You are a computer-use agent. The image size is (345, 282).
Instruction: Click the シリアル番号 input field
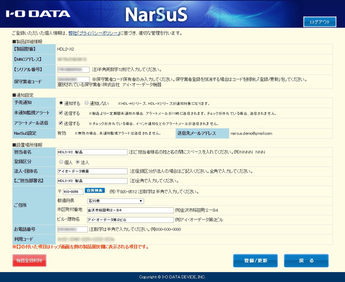tap(73, 69)
